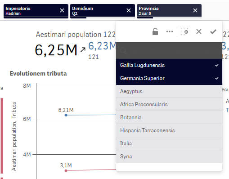
Task: Remove the Dimidium Q2 selection
Action: [x=129, y=10]
